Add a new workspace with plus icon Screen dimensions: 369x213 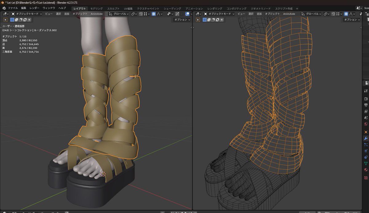tap(297, 9)
